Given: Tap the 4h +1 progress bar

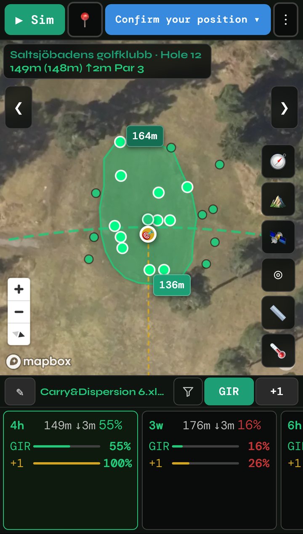Looking at the screenshot, I should point(66,463).
